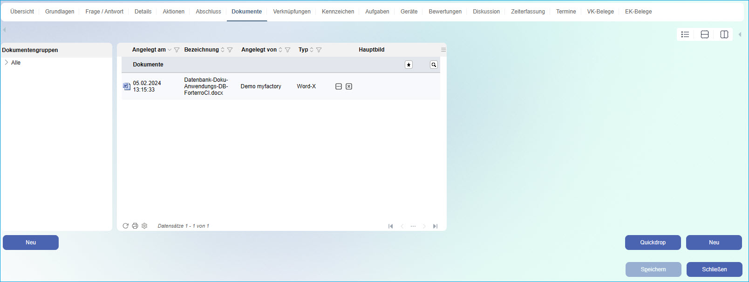Click Dokumente group row label
Image resolution: width=749 pixels, height=282 pixels.
[148, 65]
